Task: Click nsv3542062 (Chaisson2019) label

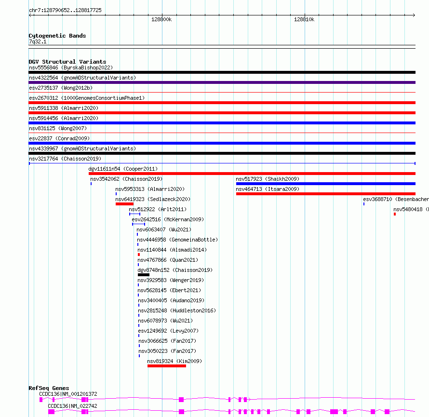Action: (x=126, y=179)
